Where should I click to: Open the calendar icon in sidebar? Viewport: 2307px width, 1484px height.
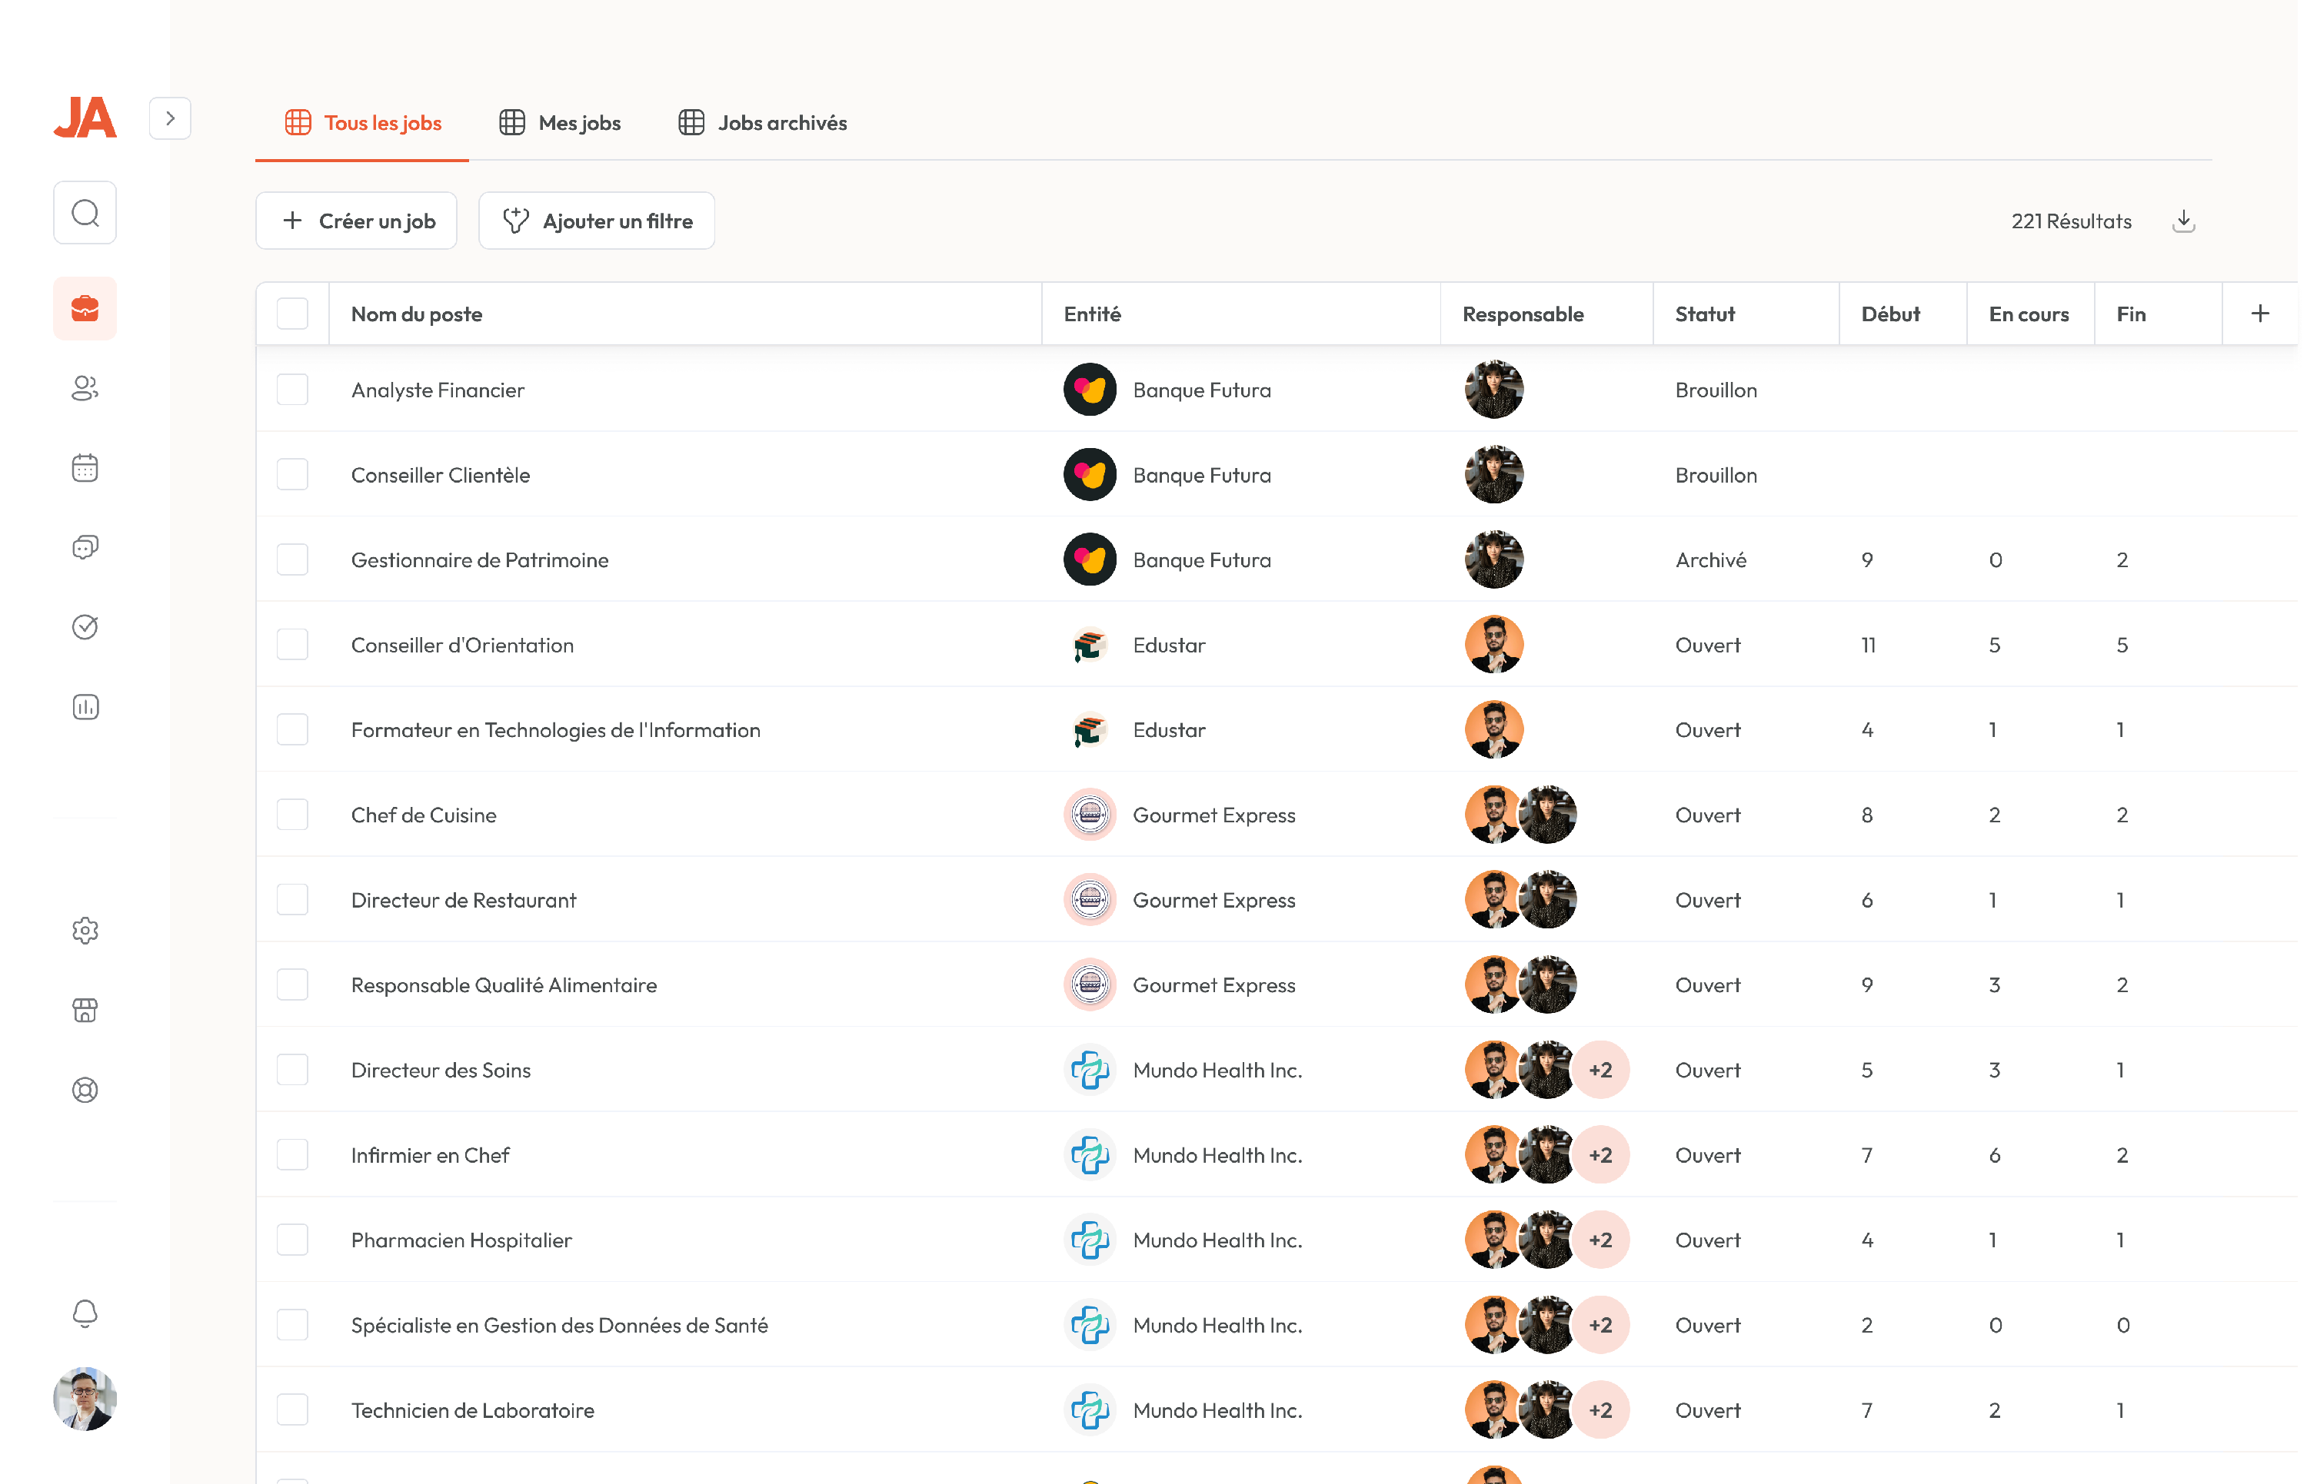85,468
